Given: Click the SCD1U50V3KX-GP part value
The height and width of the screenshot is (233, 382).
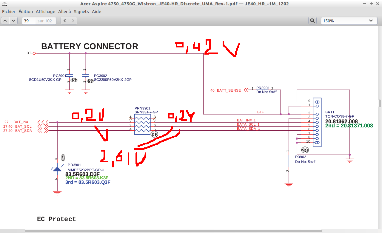Looking at the screenshot, I should point(45,80).
